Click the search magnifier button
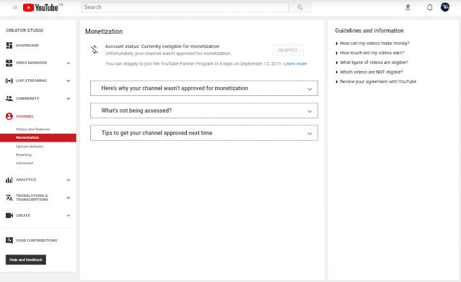Image resolution: width=461 pixels, height=282 pixels. point(300,7)
